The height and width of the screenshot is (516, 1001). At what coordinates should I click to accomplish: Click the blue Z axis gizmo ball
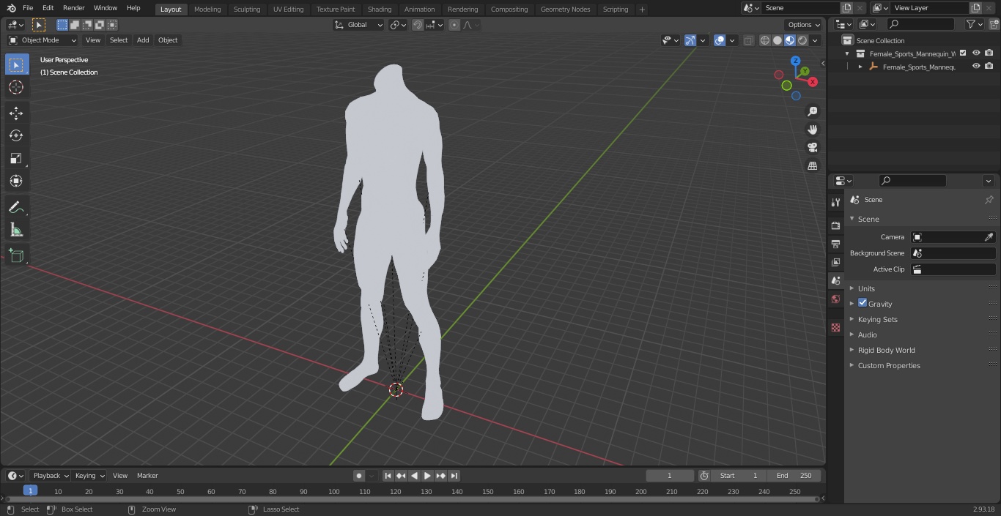(x=795, y=61)
